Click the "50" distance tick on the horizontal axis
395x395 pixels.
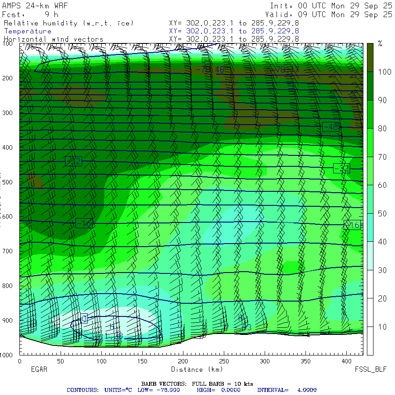pyautogui.click(x=61, y=361)
